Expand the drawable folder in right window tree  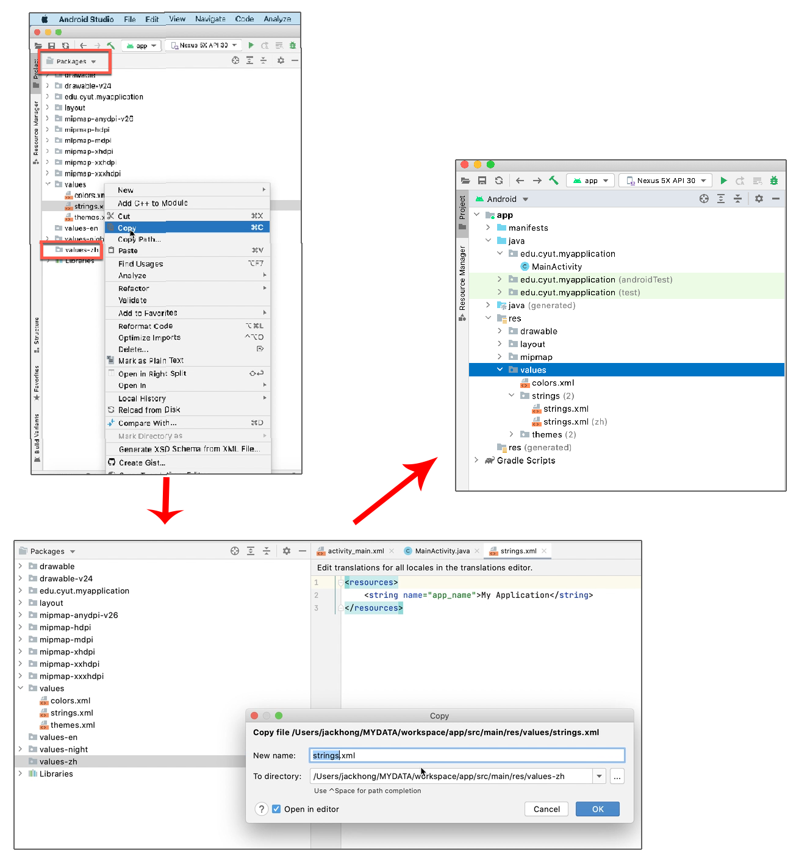(x=500, y=331)
